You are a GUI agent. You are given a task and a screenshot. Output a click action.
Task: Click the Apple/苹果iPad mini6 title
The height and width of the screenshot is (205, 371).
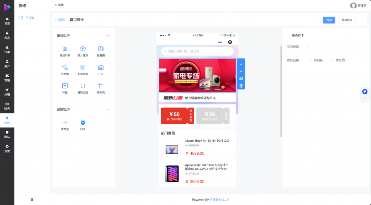tap(207, 167)
